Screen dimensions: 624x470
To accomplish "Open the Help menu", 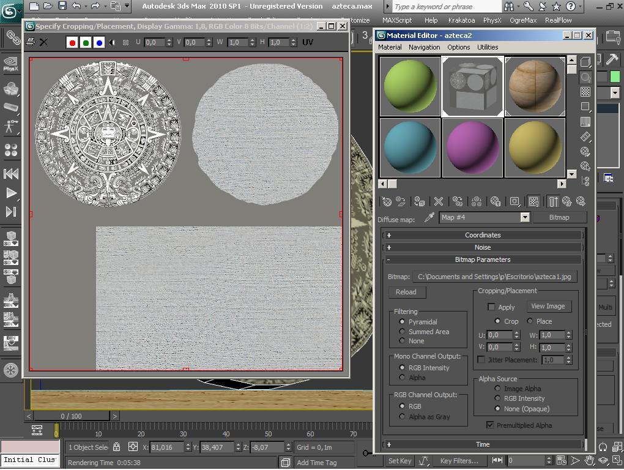I will coord(431,20).
